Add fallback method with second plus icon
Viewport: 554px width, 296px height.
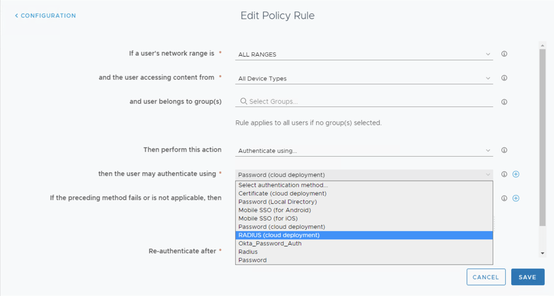click(x=516, y=198)
